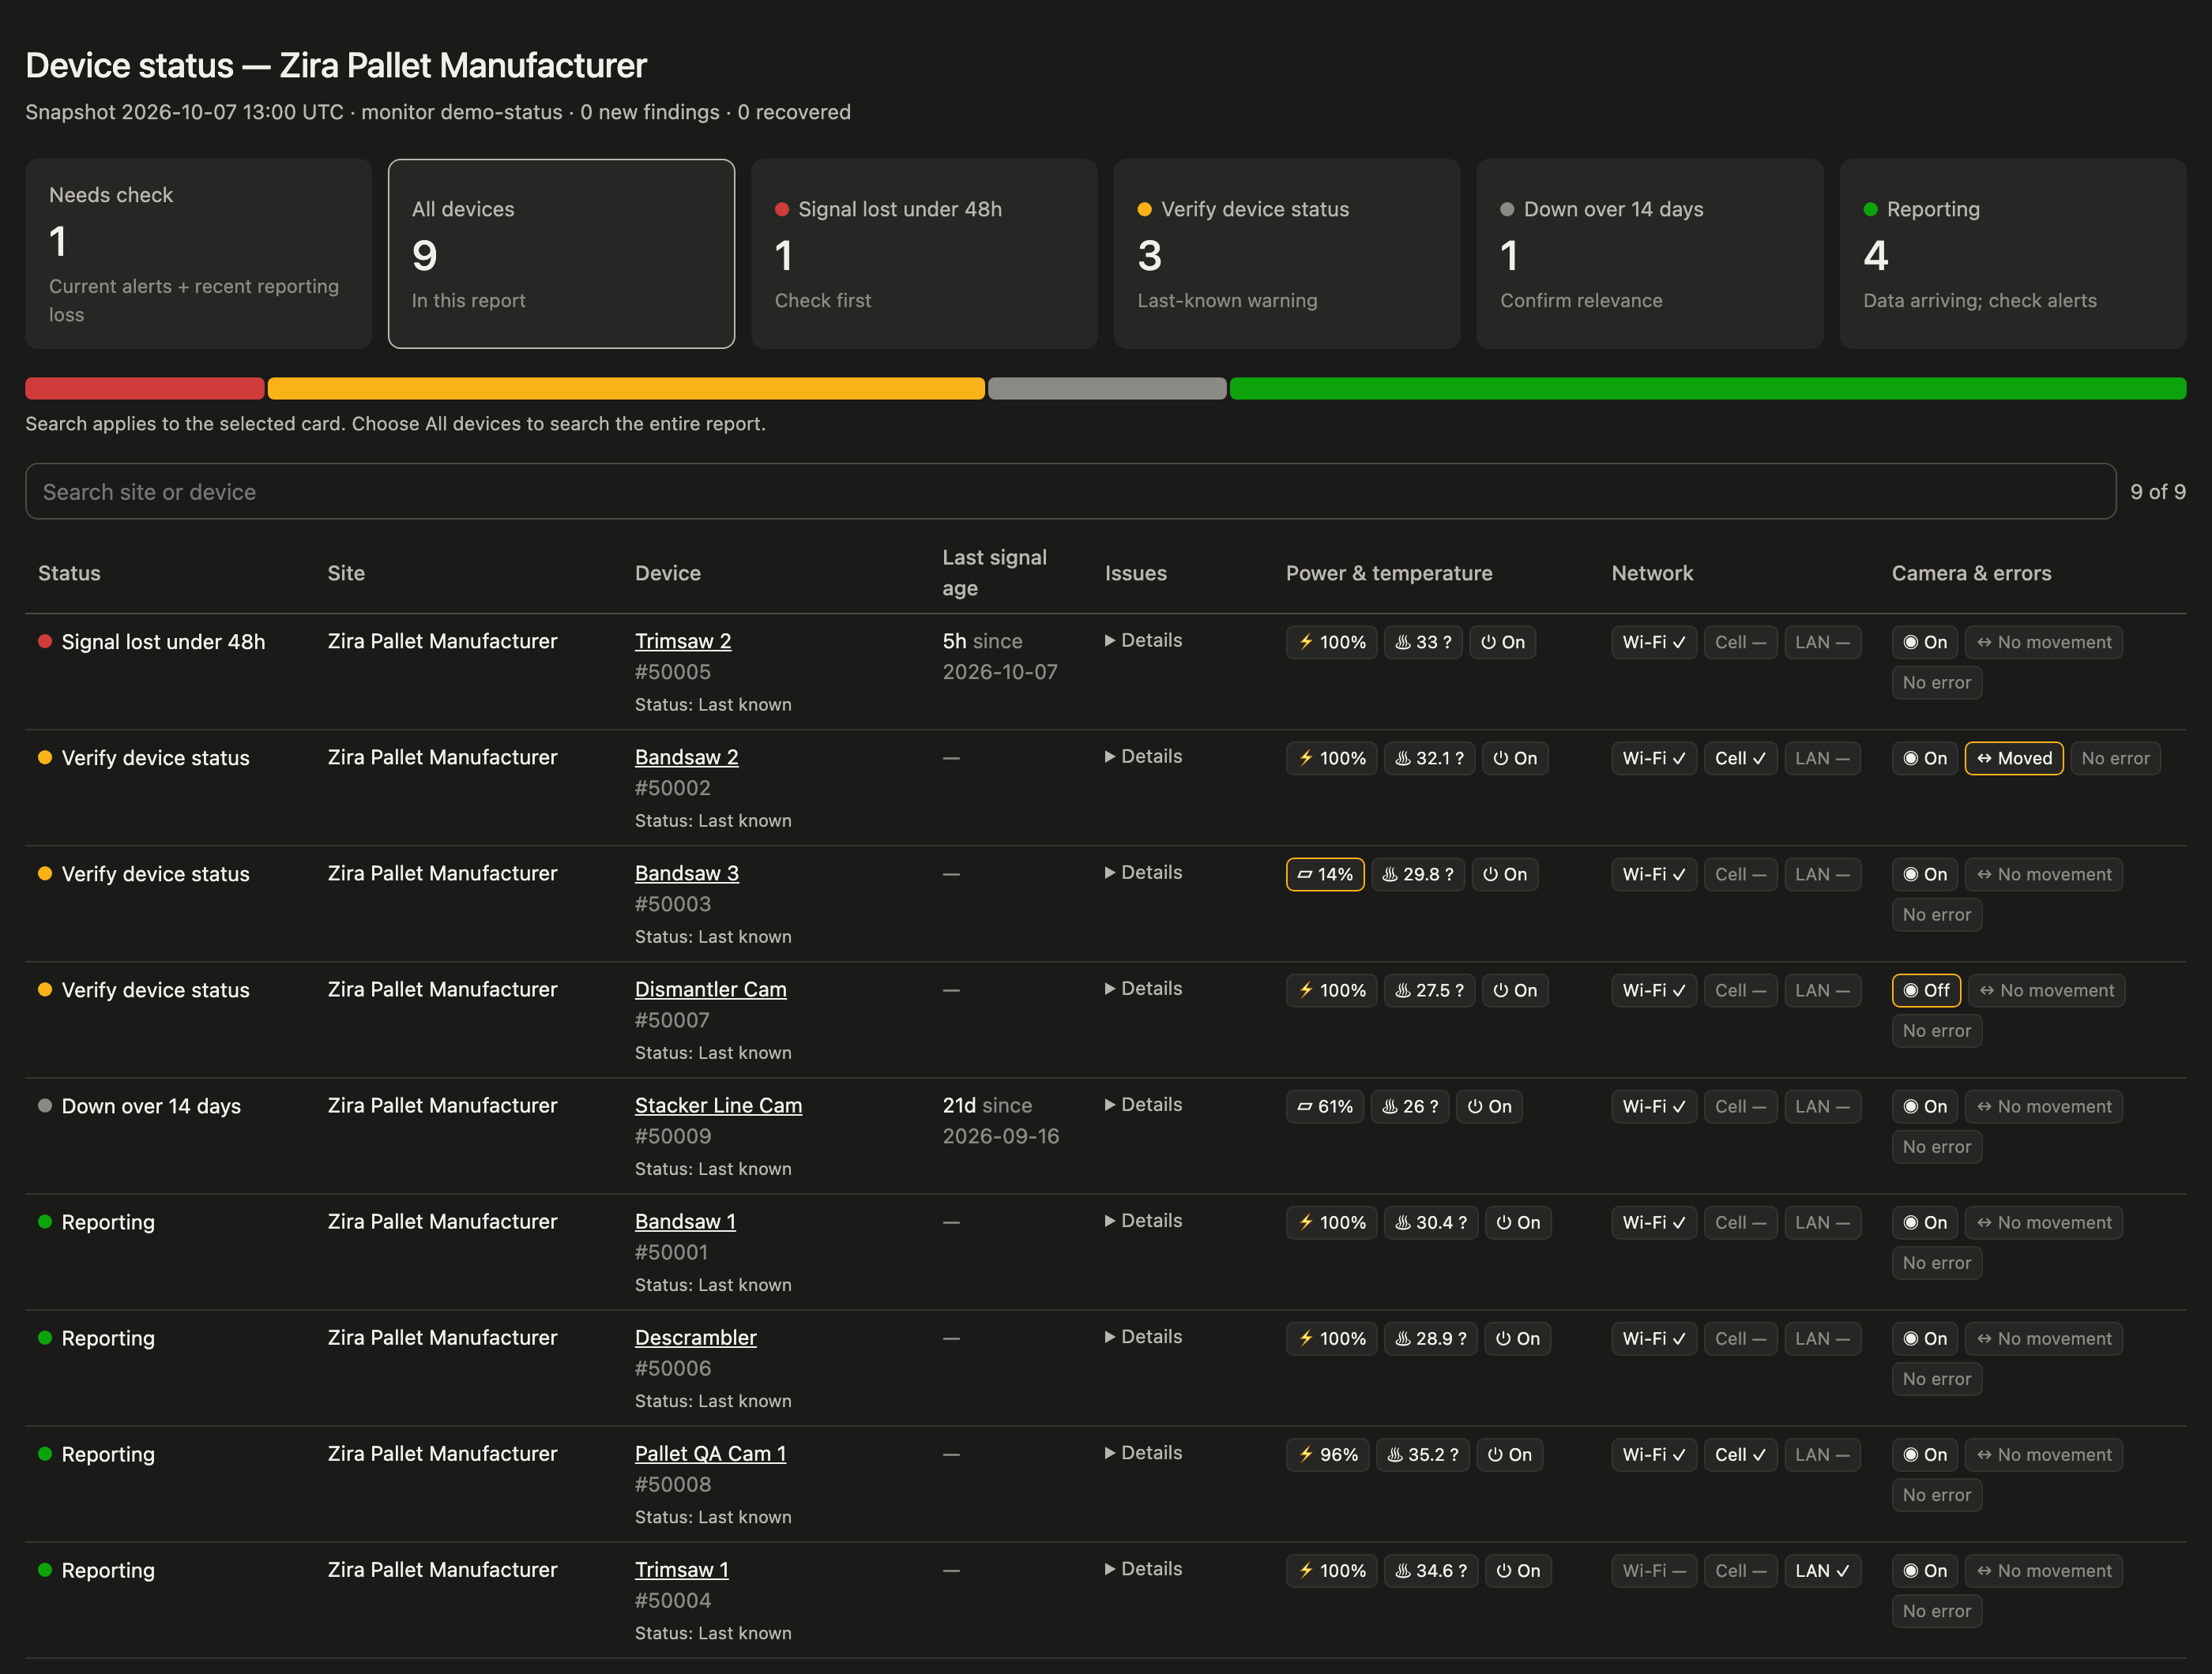2212x1674 pixels.
Task: Filter by Signal lost under 48h card
Action: coord(924,253)
